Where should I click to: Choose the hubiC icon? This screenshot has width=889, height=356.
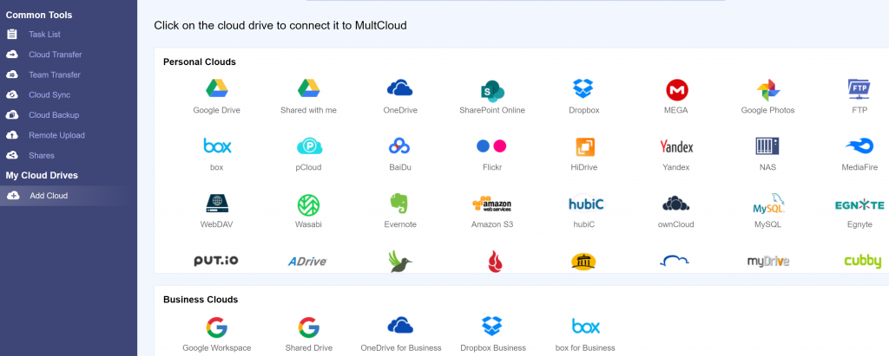pos(586,204)
